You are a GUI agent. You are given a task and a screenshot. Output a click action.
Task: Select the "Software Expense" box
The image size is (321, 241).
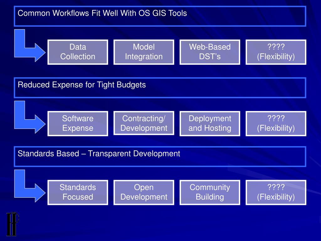[78, 124]
